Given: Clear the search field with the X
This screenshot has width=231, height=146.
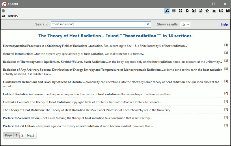Looking at the screenshot, I should (148, 24).
